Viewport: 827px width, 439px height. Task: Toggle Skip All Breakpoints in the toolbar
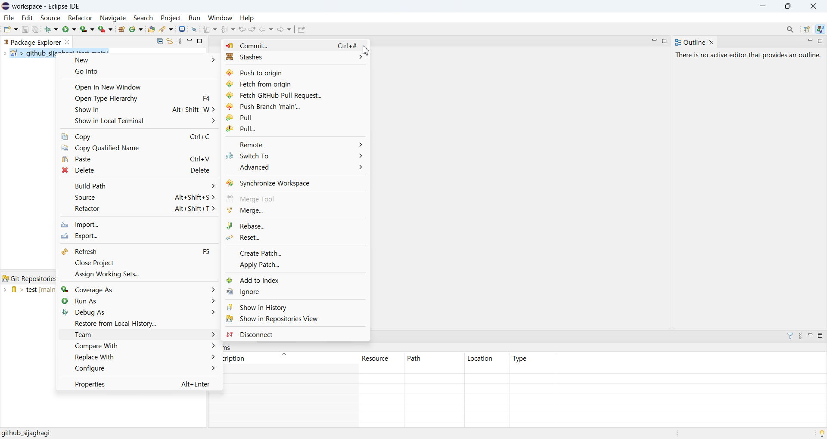(194, 29)
